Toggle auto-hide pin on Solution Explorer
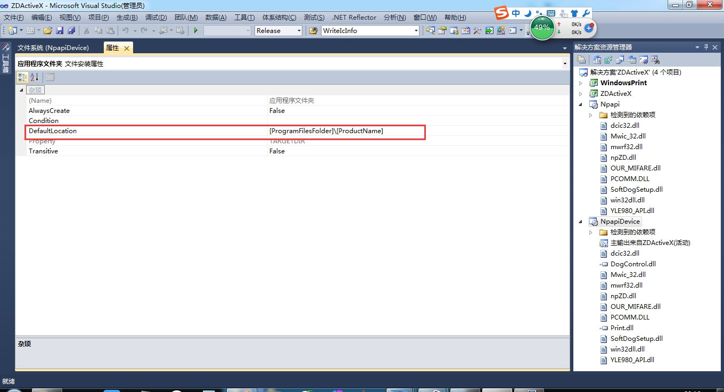The image size is (724, 392). pos(706,47)
